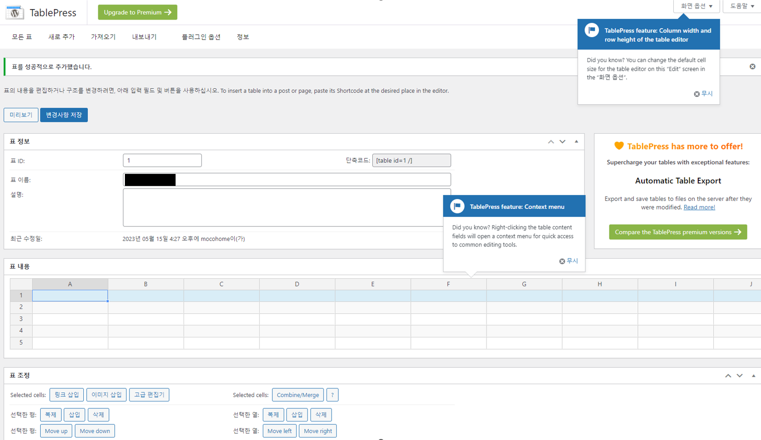Viewport: 761px width, 440px height.
Task: Click the 표 이름 input field
Action: [287, 179]
